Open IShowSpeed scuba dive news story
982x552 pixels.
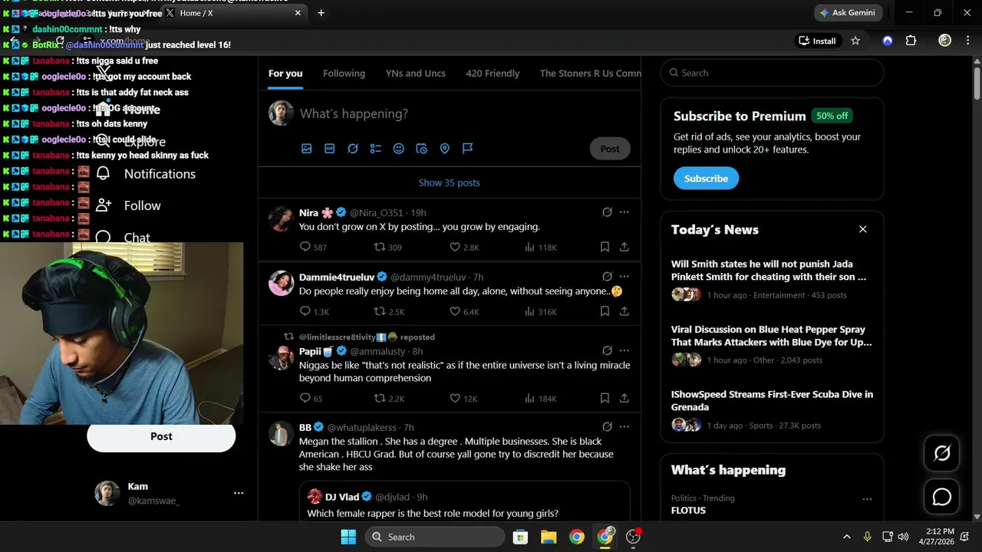point(772,409)
